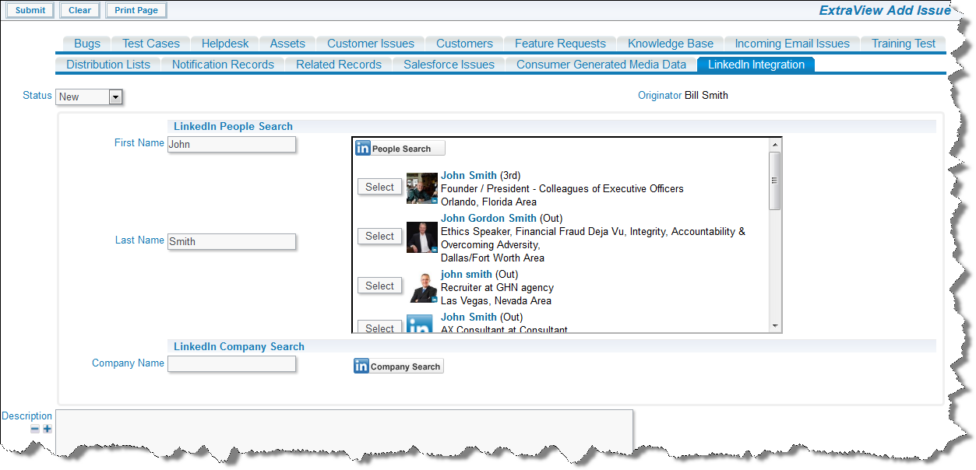Run the LinkedIn Company Search
The image size is (976, 470).
click(x=399, y=367)
